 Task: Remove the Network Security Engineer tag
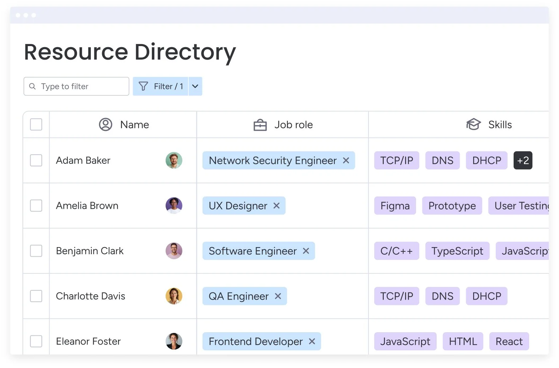tap(346, 161)
